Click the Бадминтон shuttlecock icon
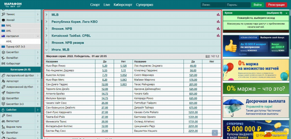291x139 pixels. coord(3,93)
